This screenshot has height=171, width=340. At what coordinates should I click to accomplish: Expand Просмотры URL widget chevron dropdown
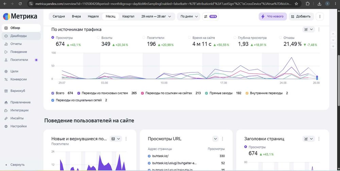point(215,139)
